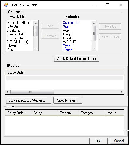
Task: Click Studies horizontal scroll left arrow
Action: (x=7, y=92)
